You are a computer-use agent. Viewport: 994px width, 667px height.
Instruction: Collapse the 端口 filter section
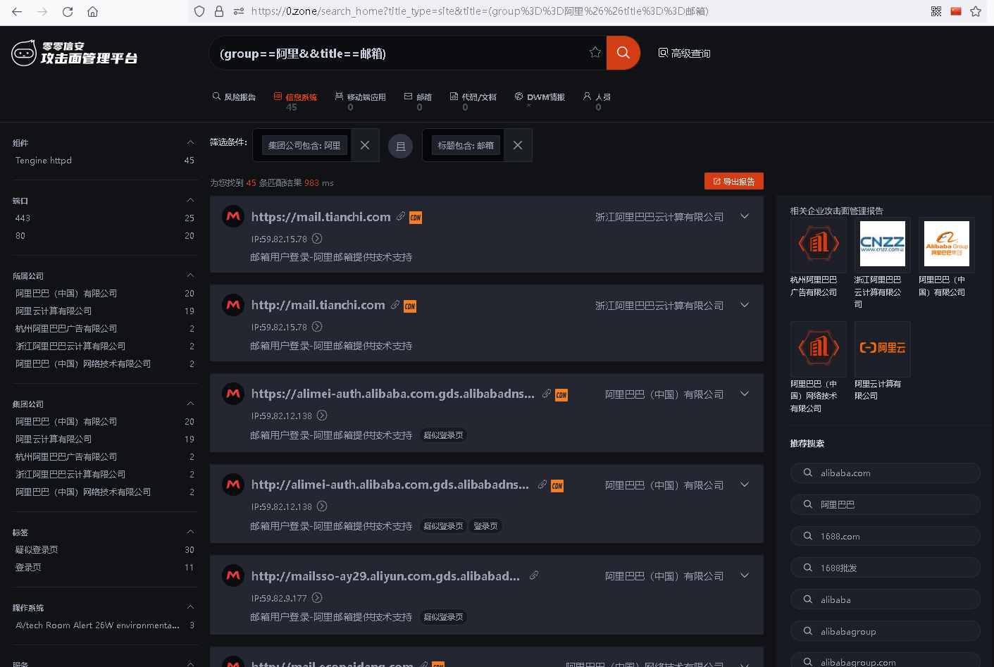(x=190, y=200)
